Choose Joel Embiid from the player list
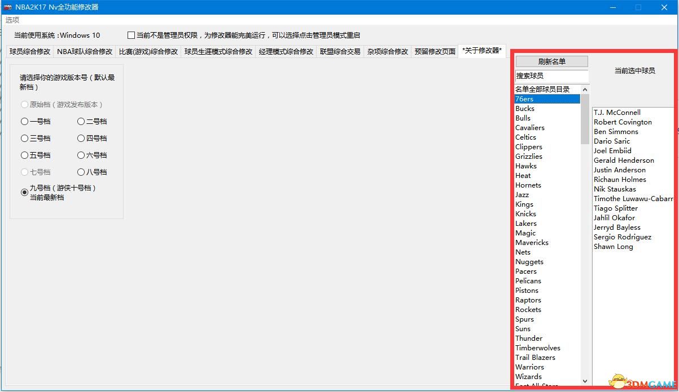Screen dimensions: 679x392 633,151
